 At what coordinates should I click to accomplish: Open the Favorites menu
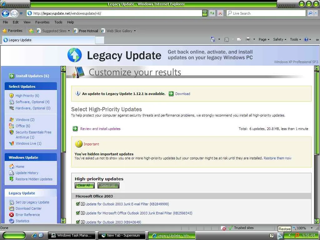pyautogui.click(x=42, y=22)
